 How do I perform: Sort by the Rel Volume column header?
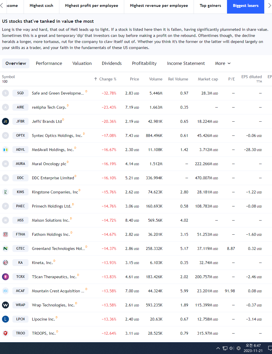coord(178,79)
